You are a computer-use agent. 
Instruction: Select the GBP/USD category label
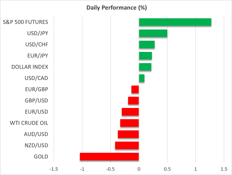pos(36,100)
